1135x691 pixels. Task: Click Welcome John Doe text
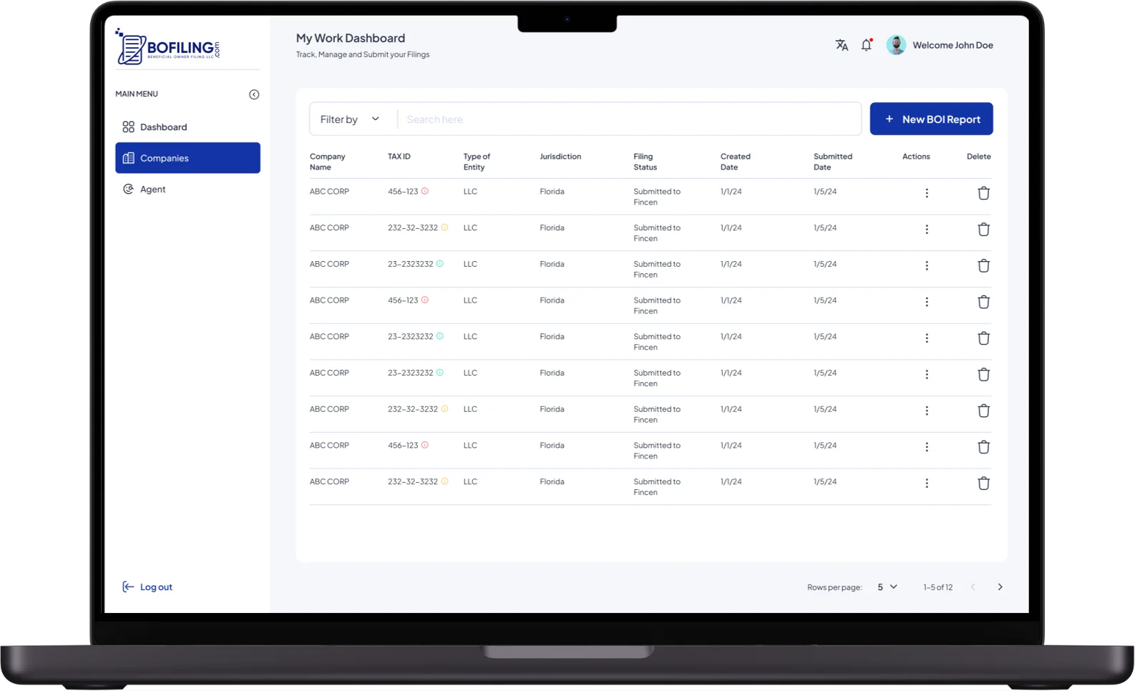[x=953, y=45]
